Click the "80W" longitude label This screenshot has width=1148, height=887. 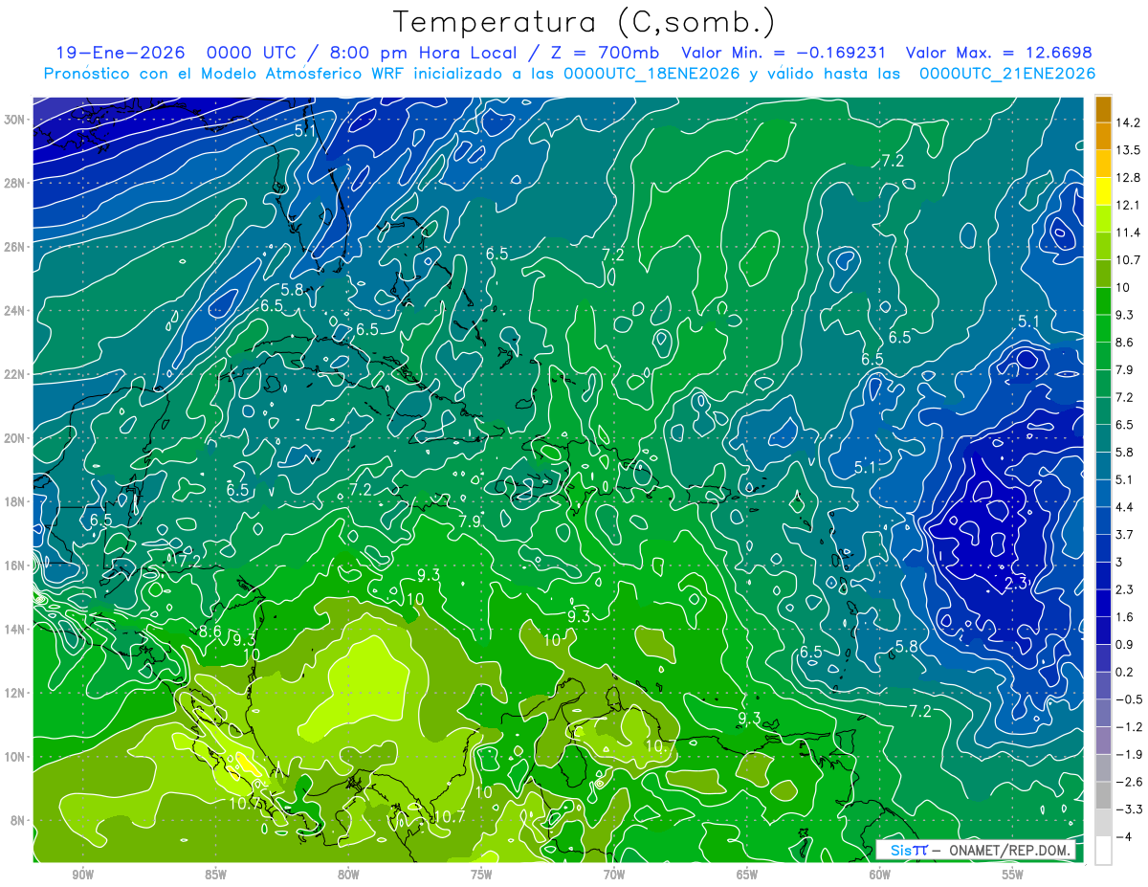[348, 875]
